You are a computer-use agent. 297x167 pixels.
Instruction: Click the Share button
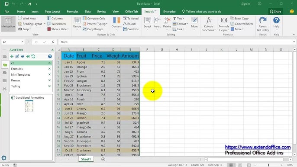click(x=275, y=12)
